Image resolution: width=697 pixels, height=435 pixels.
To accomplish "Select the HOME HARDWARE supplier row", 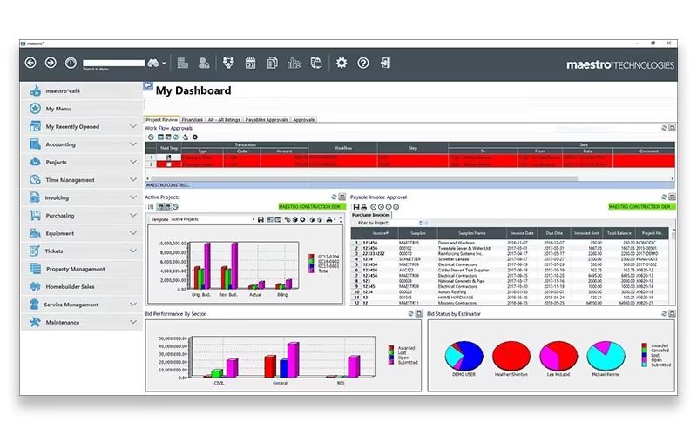I will pyautogui.click(x=511, y=298).
